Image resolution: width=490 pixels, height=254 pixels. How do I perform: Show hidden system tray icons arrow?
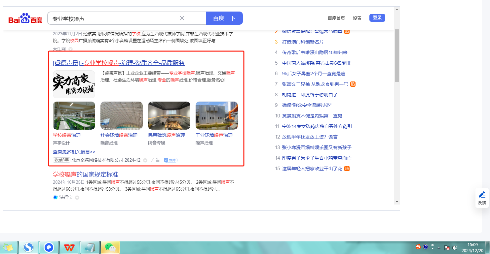point(439,247)
